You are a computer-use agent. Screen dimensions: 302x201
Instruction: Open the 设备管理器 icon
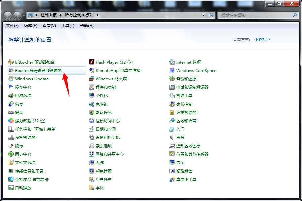point(11,138)
